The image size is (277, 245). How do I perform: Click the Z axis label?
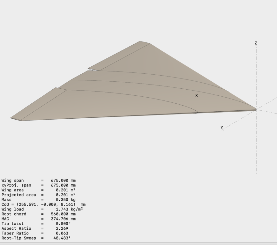pos(256,43)
